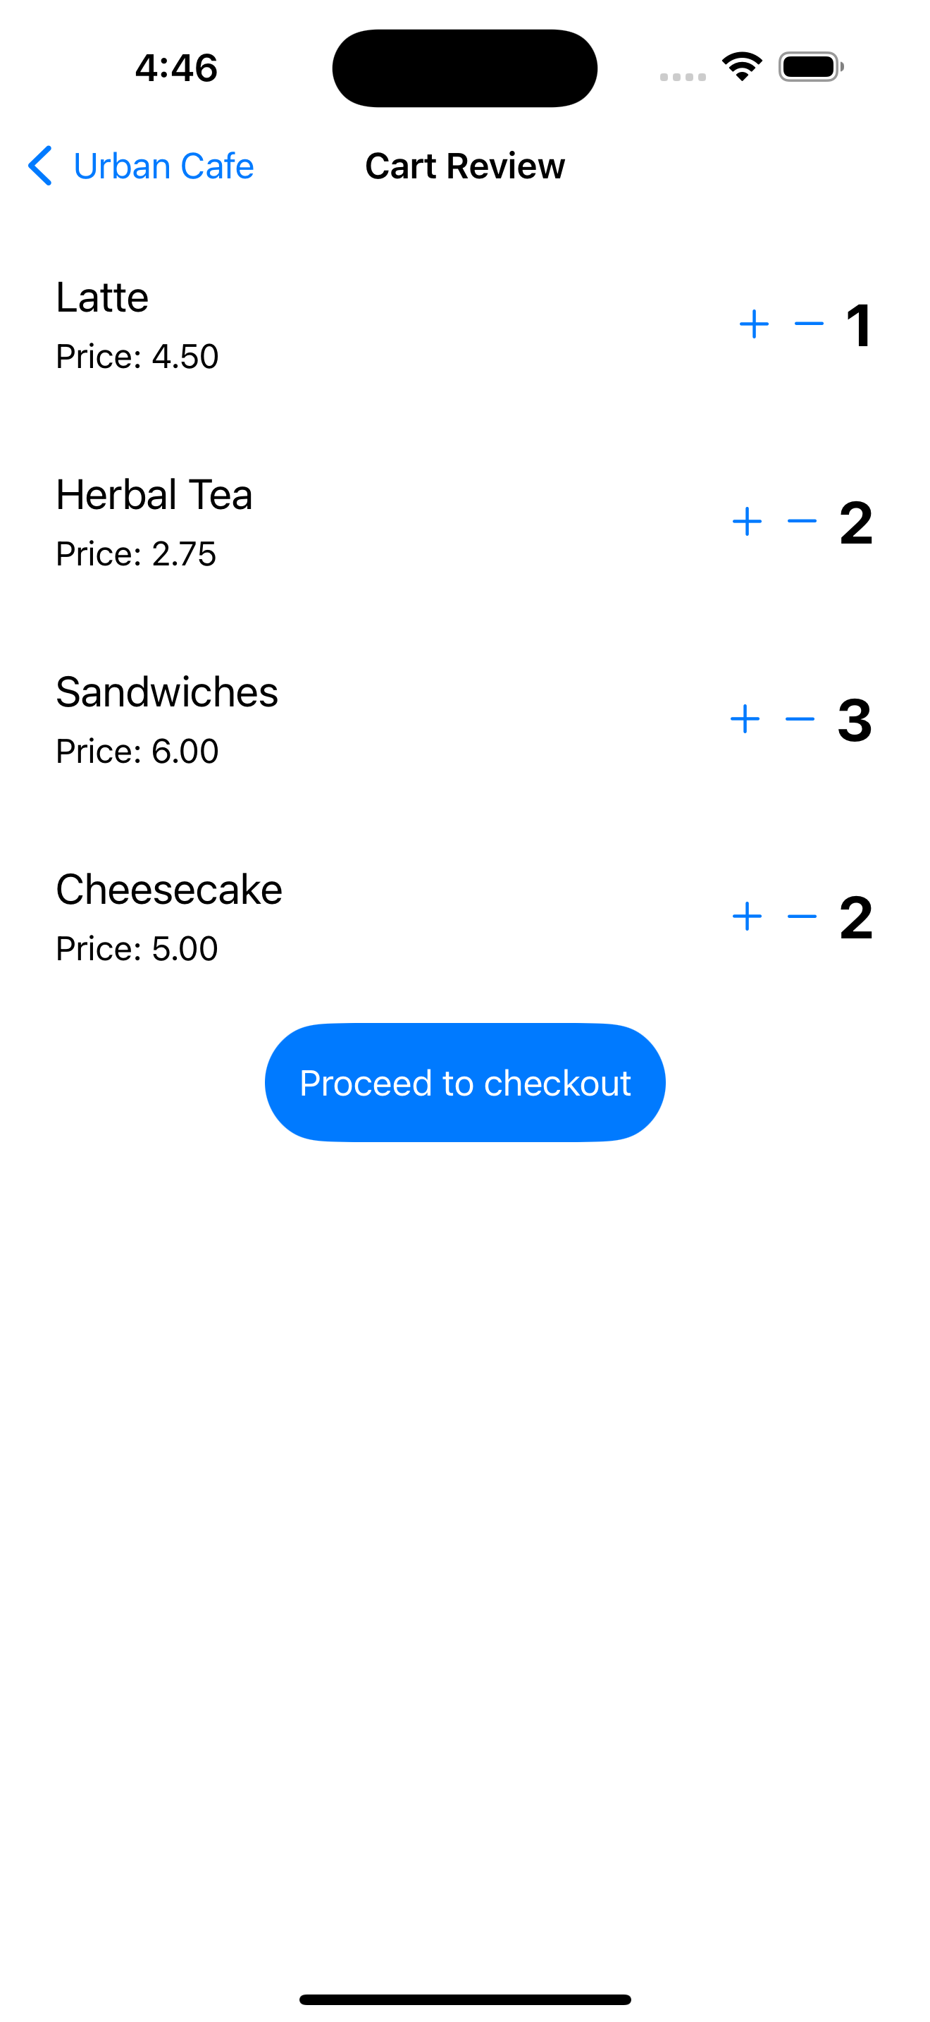This screenshot has height=2022, width=930.
Task: Tap the Sandwiches quantity number 3
Action: tap(854, 720)
